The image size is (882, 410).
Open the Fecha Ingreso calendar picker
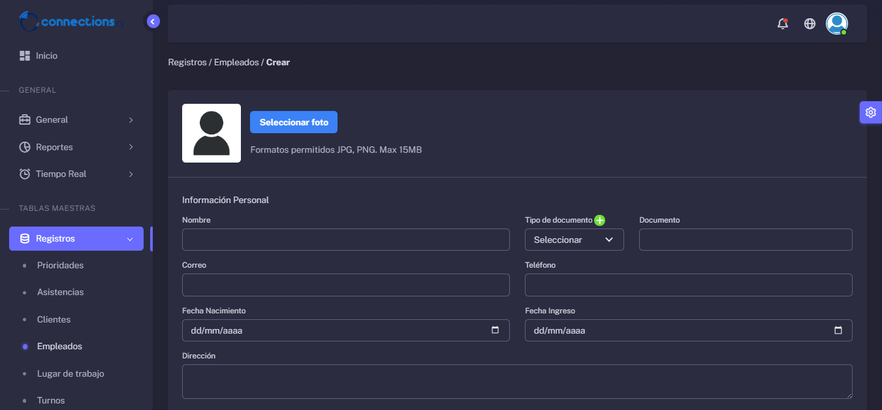coord(838,330)
